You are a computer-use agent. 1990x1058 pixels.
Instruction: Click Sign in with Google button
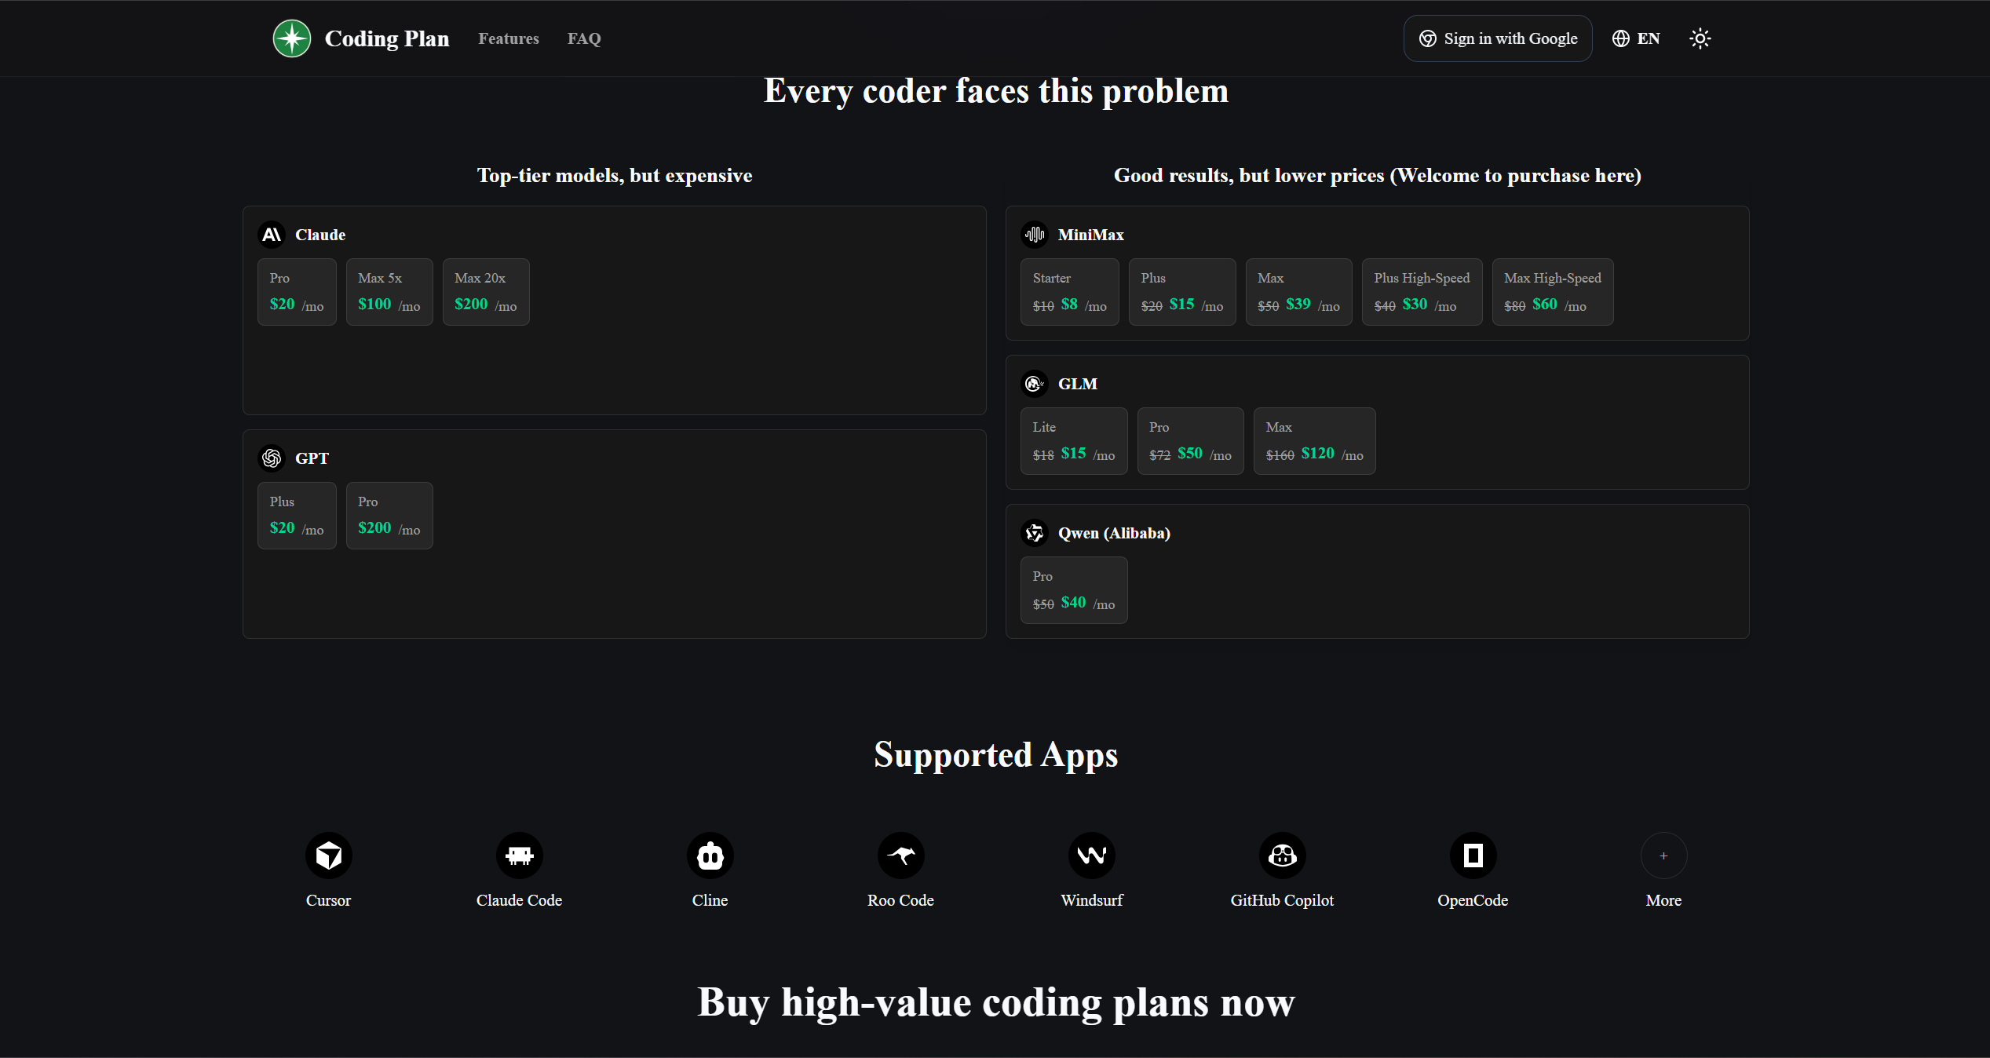pos(1497,38)
